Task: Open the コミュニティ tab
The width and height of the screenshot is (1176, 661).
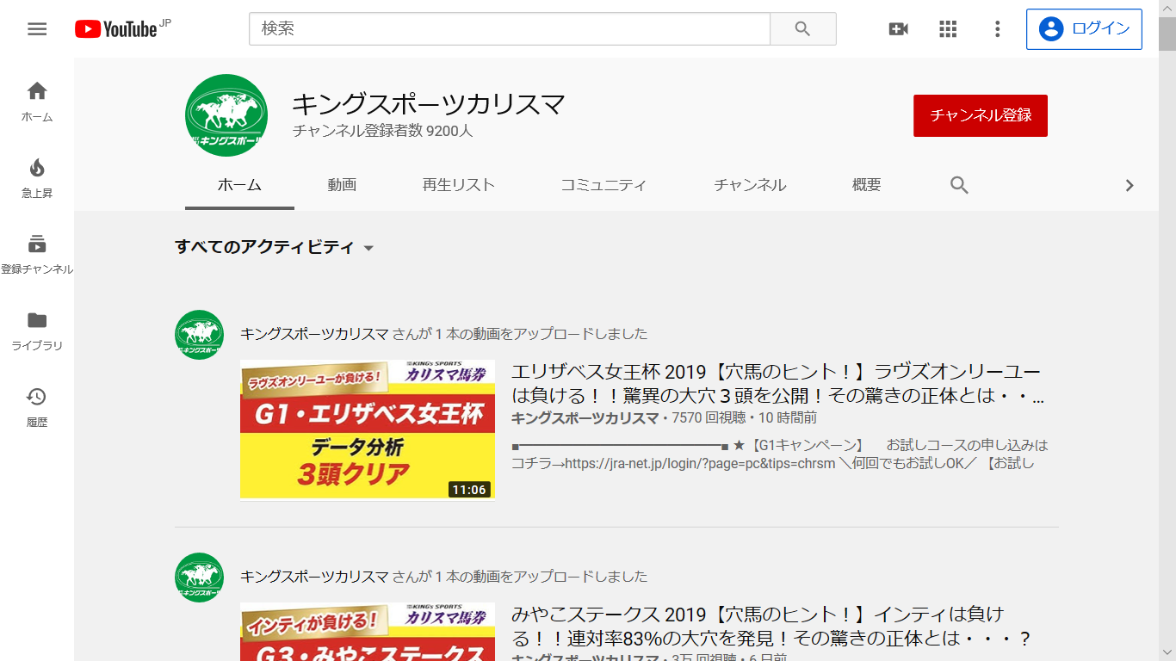Action: tap(603, 185)
